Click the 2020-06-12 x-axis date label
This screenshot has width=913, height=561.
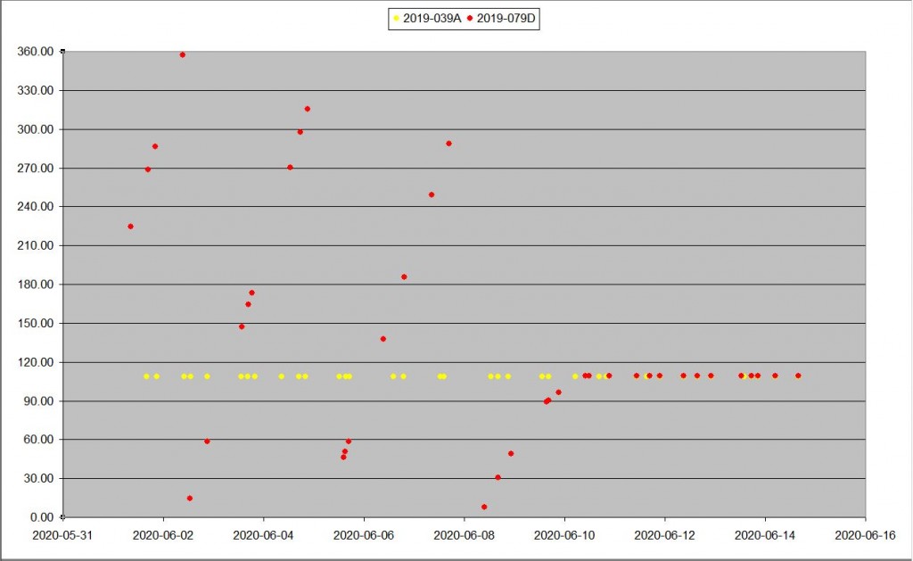664,536
